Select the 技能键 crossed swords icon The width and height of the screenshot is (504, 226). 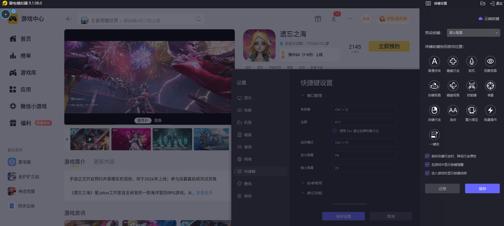(x=471, y=86)
